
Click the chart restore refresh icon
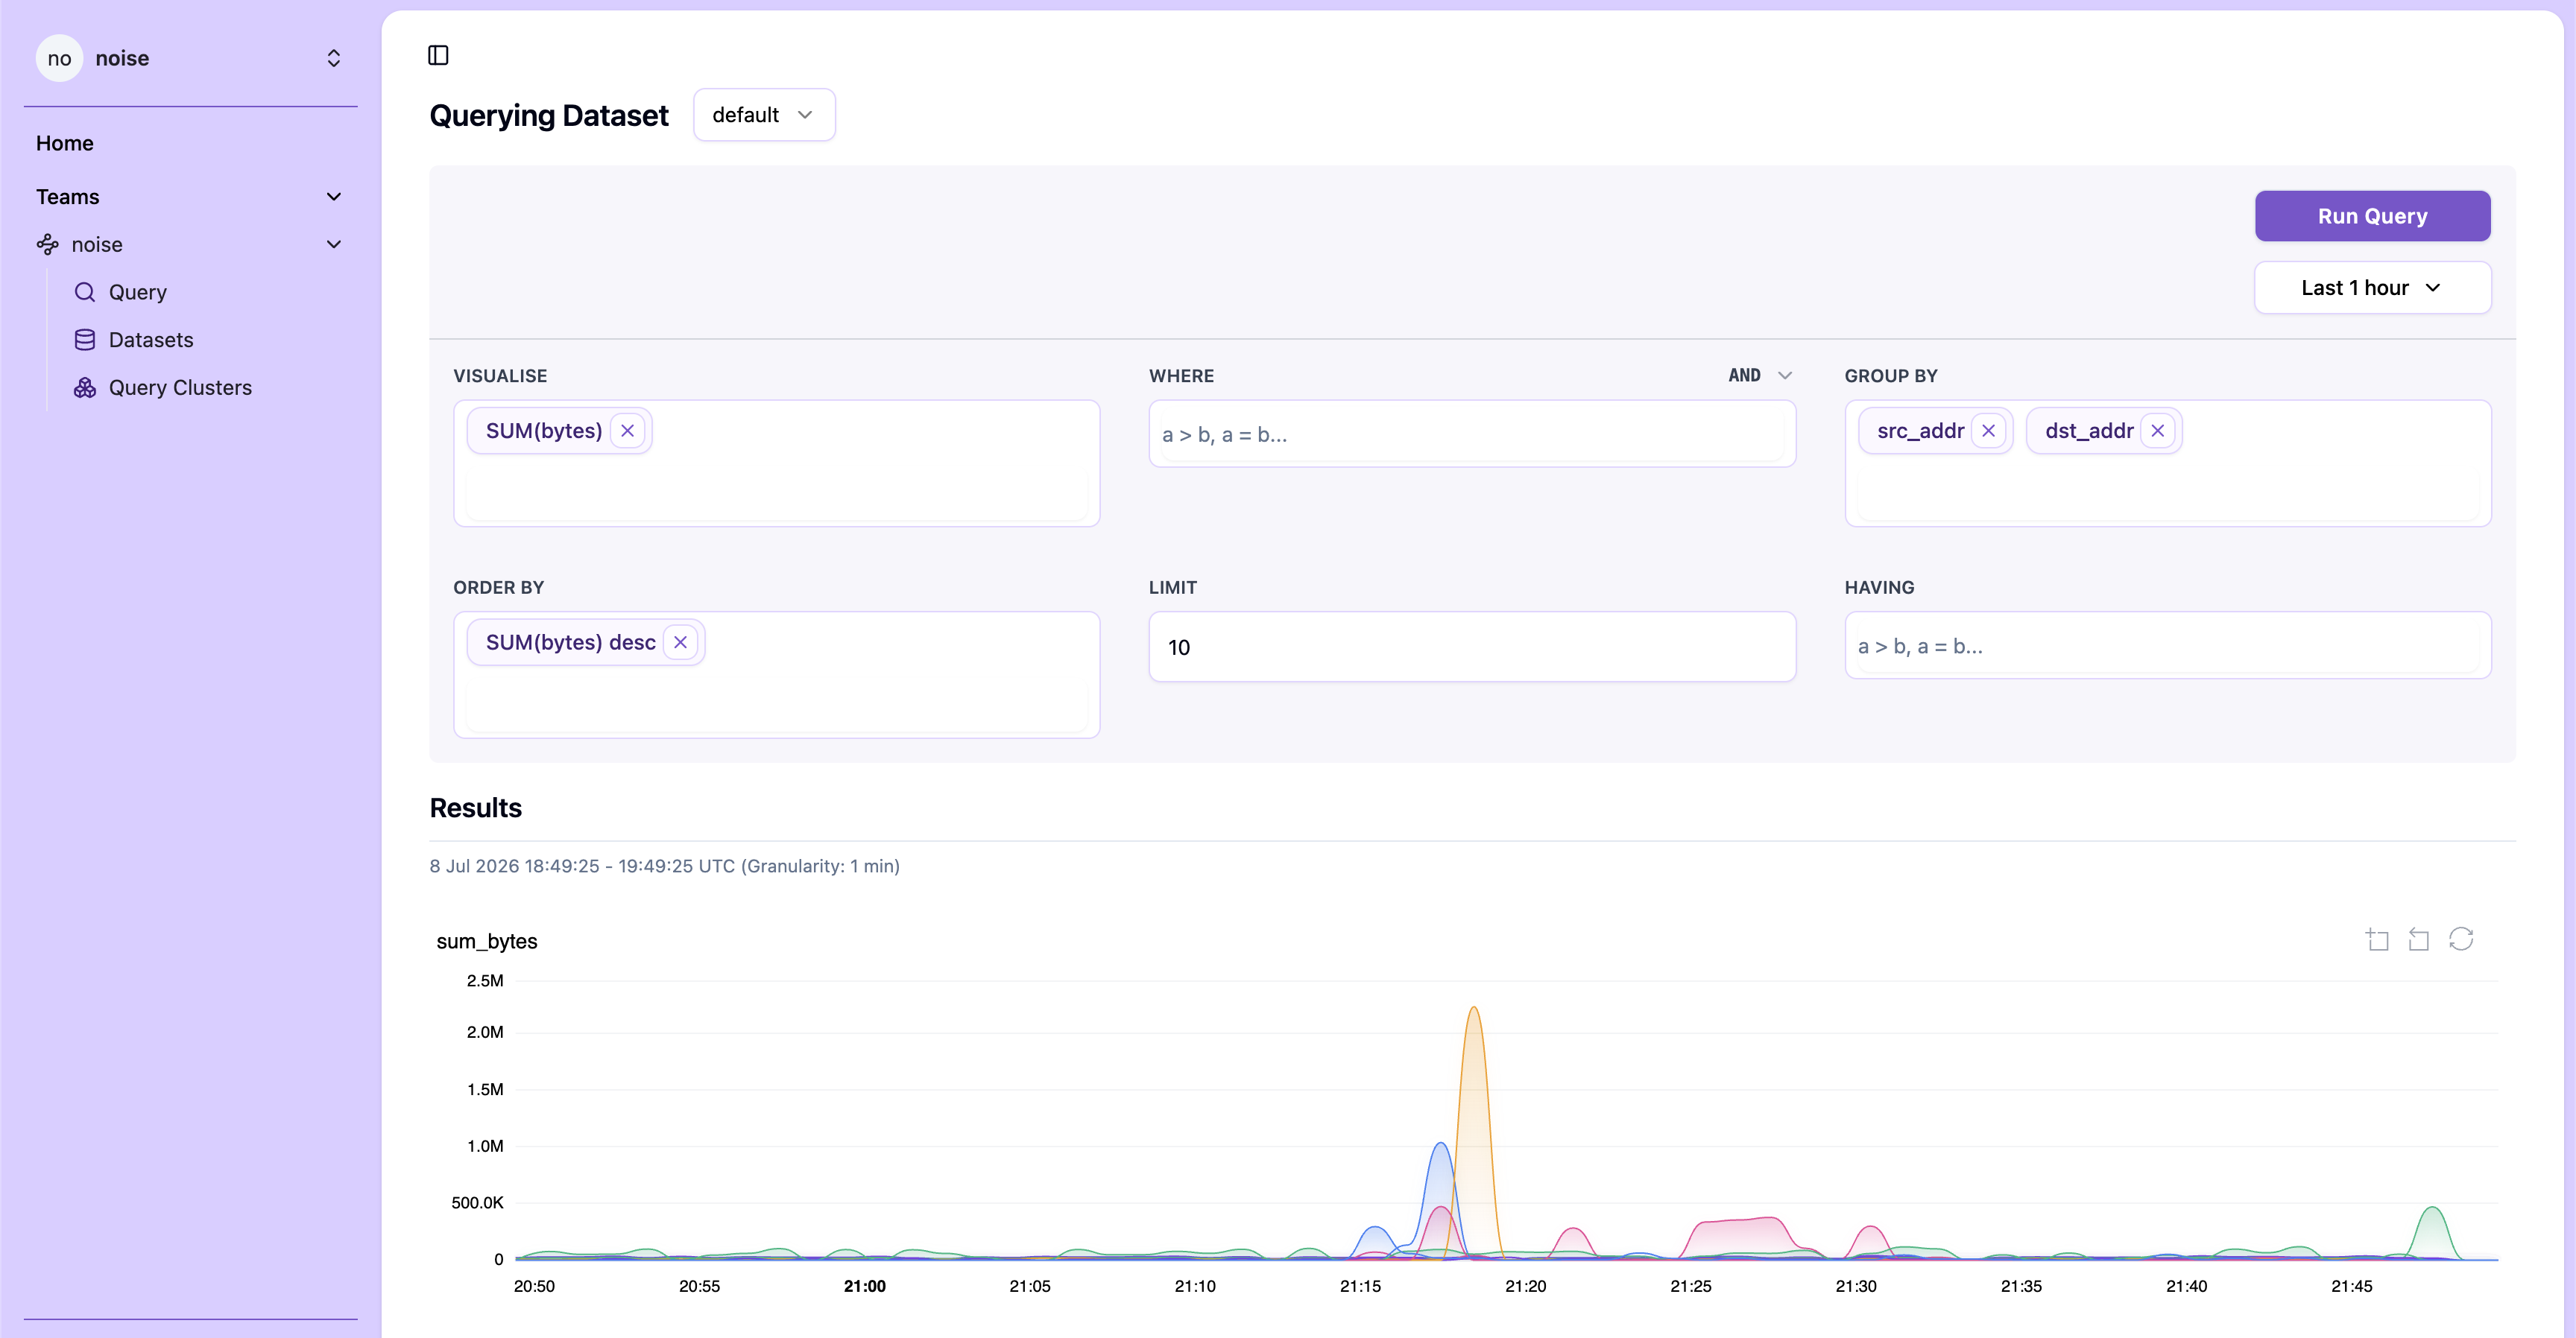pos(2461,939)
